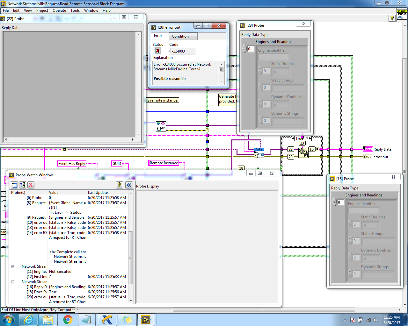Click the error explanation scrollbar thumb
Screen dimensions: 408x326
click(221, 70)
